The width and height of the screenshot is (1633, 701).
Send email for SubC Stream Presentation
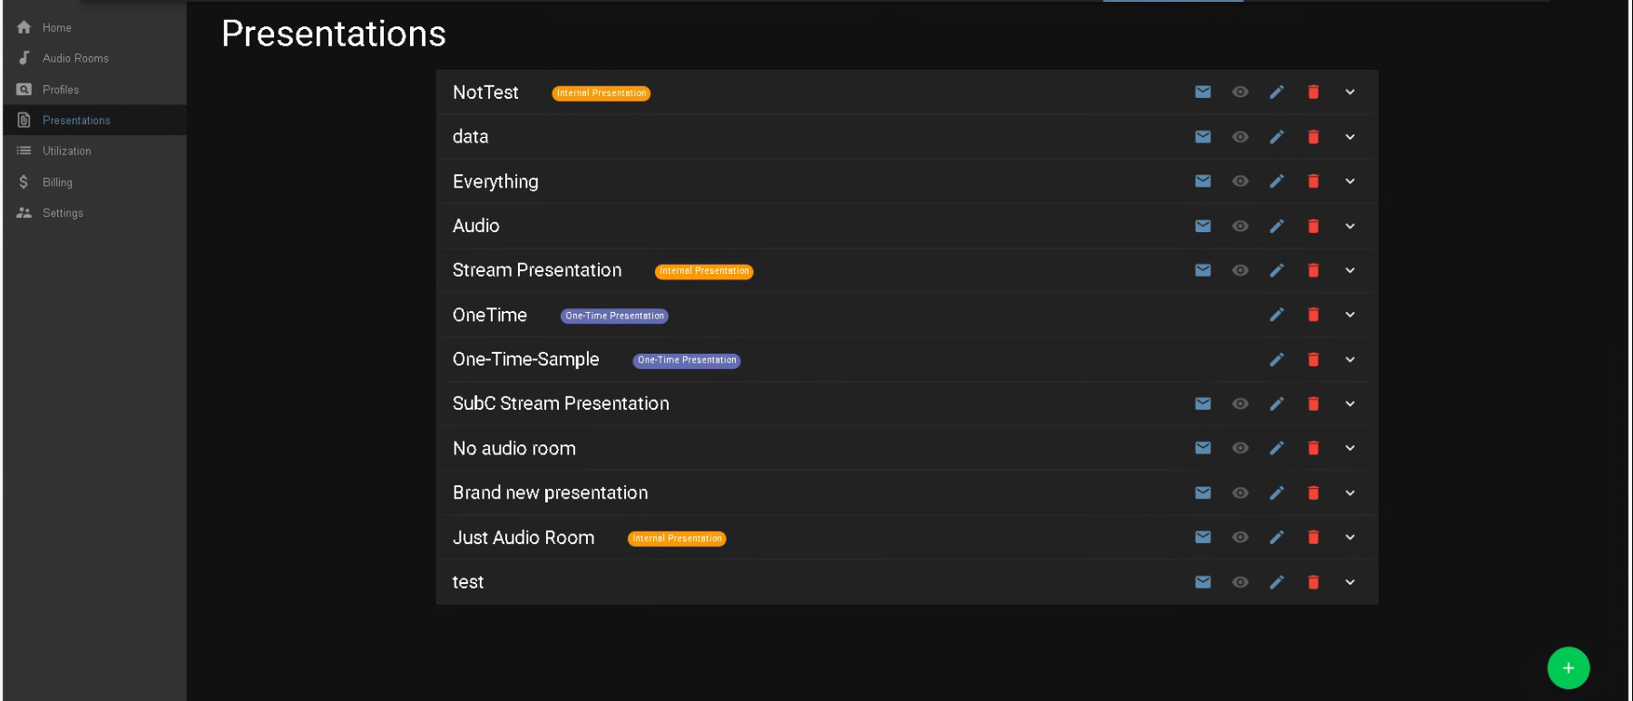(x=1203, y=404)
